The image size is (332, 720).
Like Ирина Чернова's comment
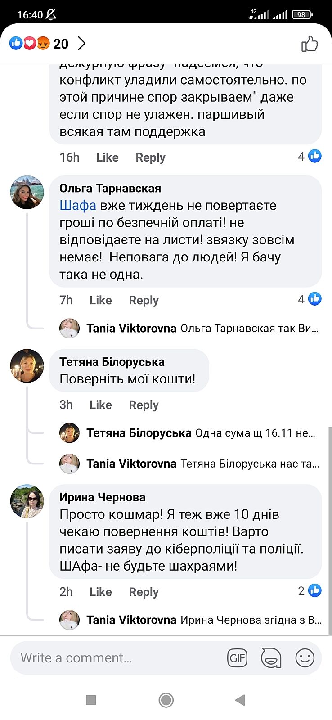tap(100, 592)
